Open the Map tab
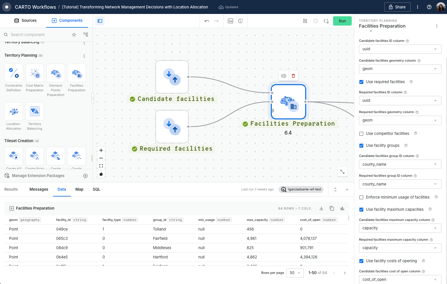 pos(79,189)
